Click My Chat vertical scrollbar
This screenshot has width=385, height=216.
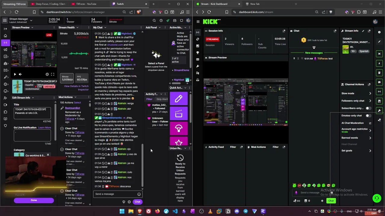click(143, 166)
